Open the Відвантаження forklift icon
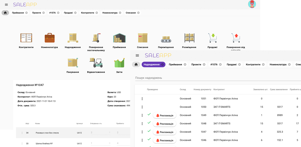301x147 pixels. point(96,63)
